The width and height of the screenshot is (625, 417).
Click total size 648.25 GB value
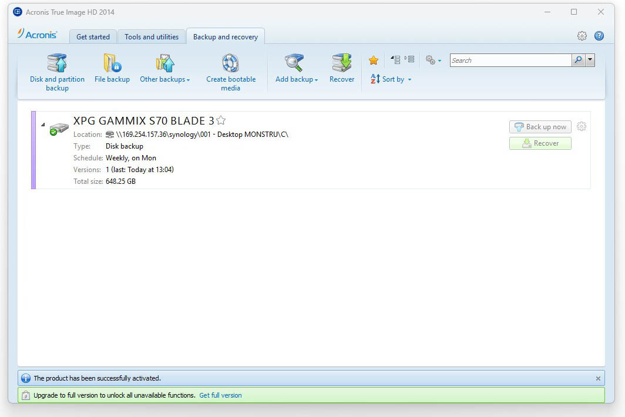click(120, 181)
